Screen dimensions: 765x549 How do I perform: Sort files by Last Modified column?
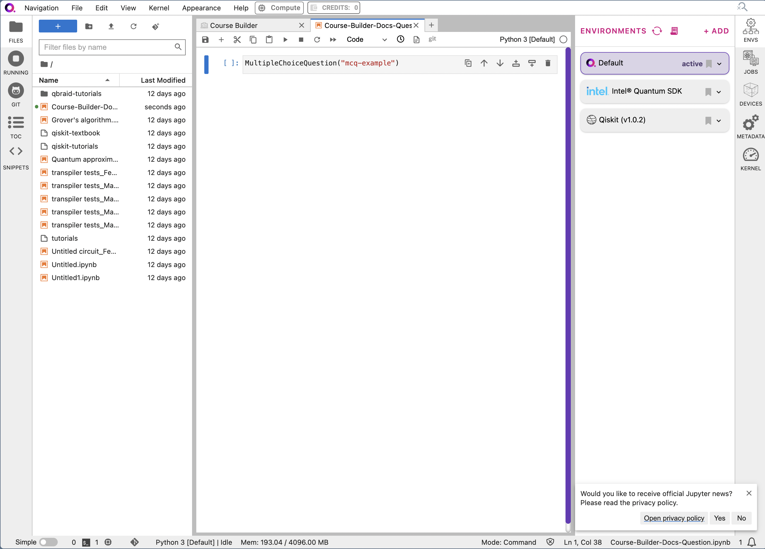coord(156,80)
